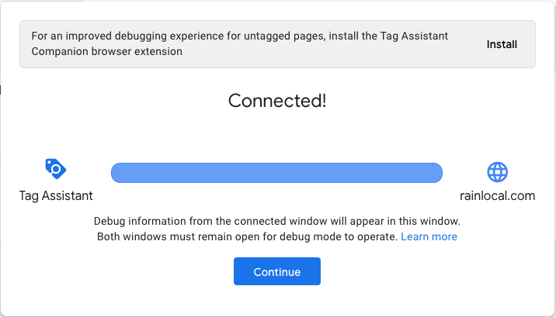
Task: Click the 'Debug information from the connected window' text
Action: click(x=277, y=220)
